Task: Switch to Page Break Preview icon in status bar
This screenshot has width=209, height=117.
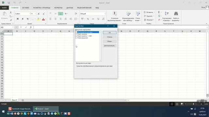Action: pos(182,104)
